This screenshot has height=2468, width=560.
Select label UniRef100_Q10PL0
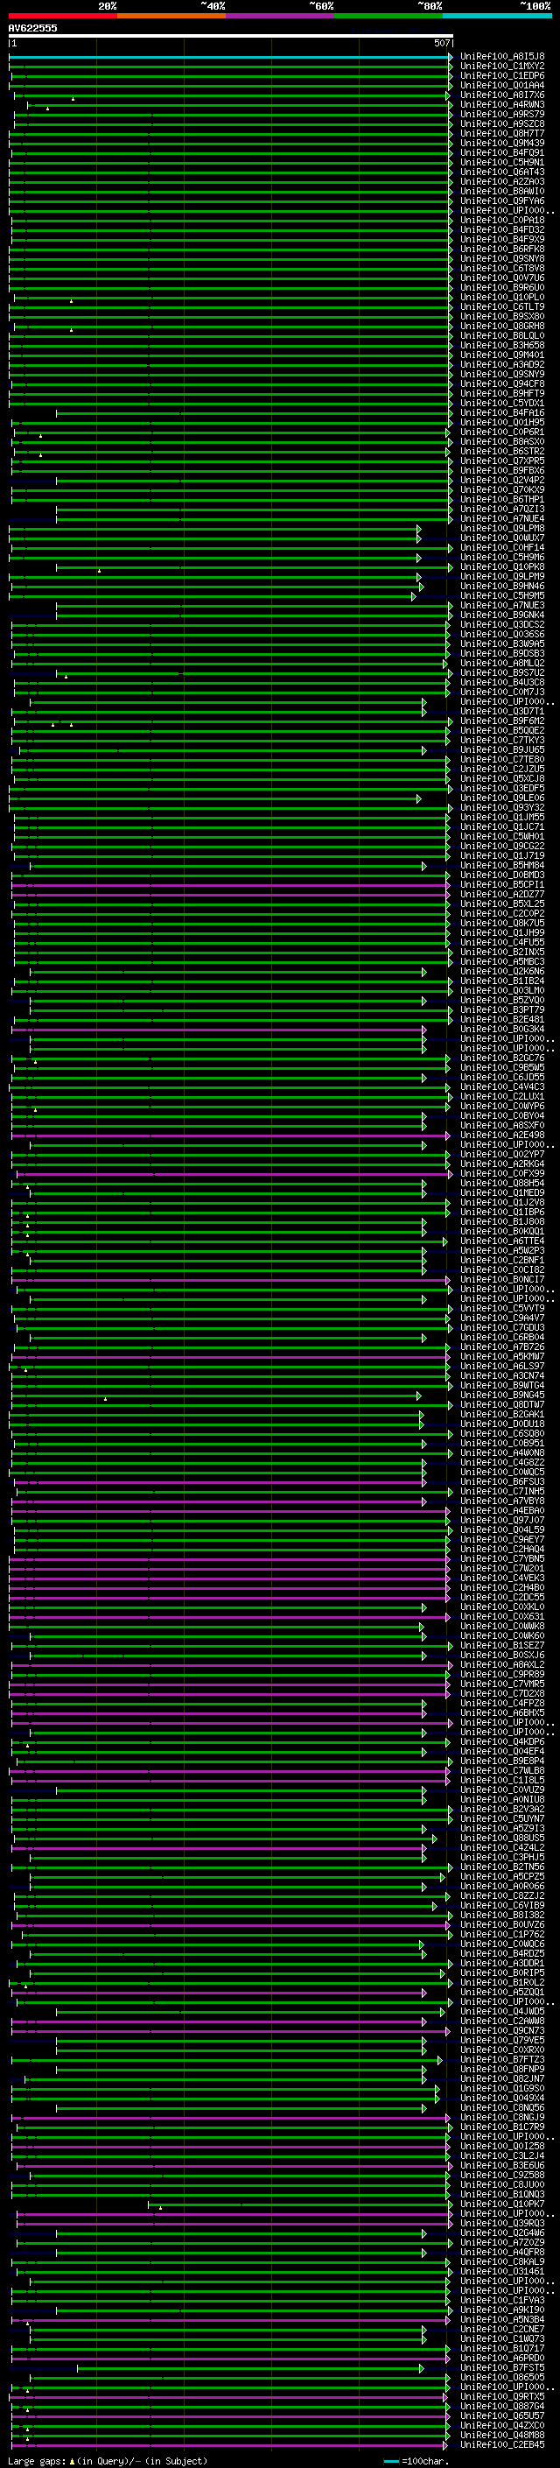[501, 297]
